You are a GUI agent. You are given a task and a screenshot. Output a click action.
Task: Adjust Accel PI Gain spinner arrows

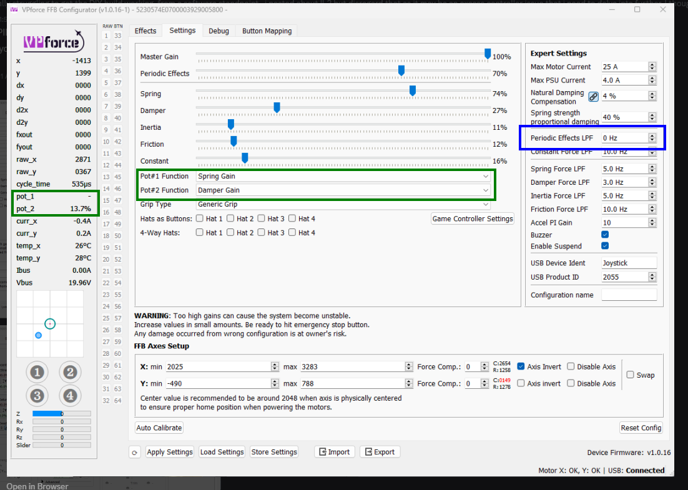click(652, 222)
